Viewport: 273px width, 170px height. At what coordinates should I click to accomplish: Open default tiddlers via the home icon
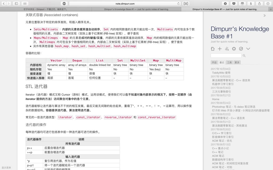(212, 49)
